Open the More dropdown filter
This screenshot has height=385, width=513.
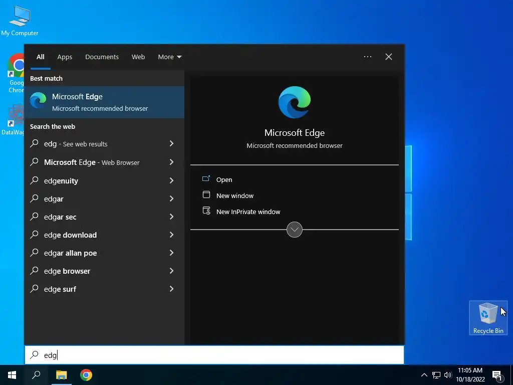[x=169, y=57]
